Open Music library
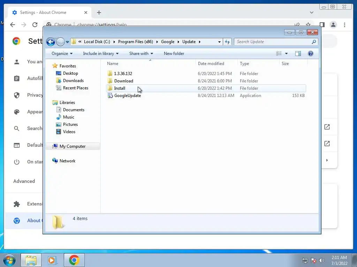Viewport: 357px width, 267px height. point(69,117)
